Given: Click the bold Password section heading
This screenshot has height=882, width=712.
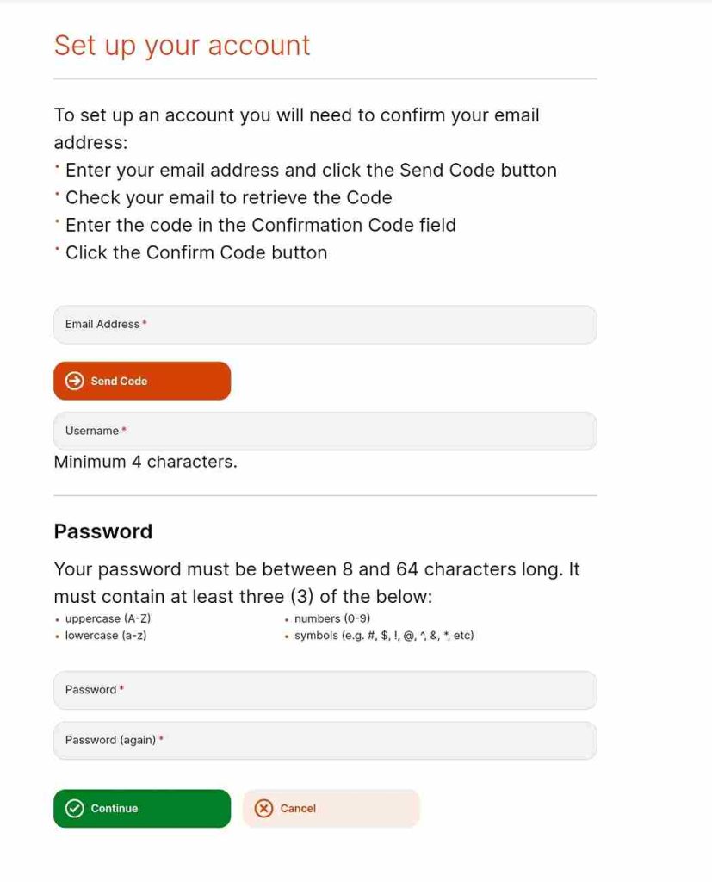Looking at the screenshot, I should point(103,531).
